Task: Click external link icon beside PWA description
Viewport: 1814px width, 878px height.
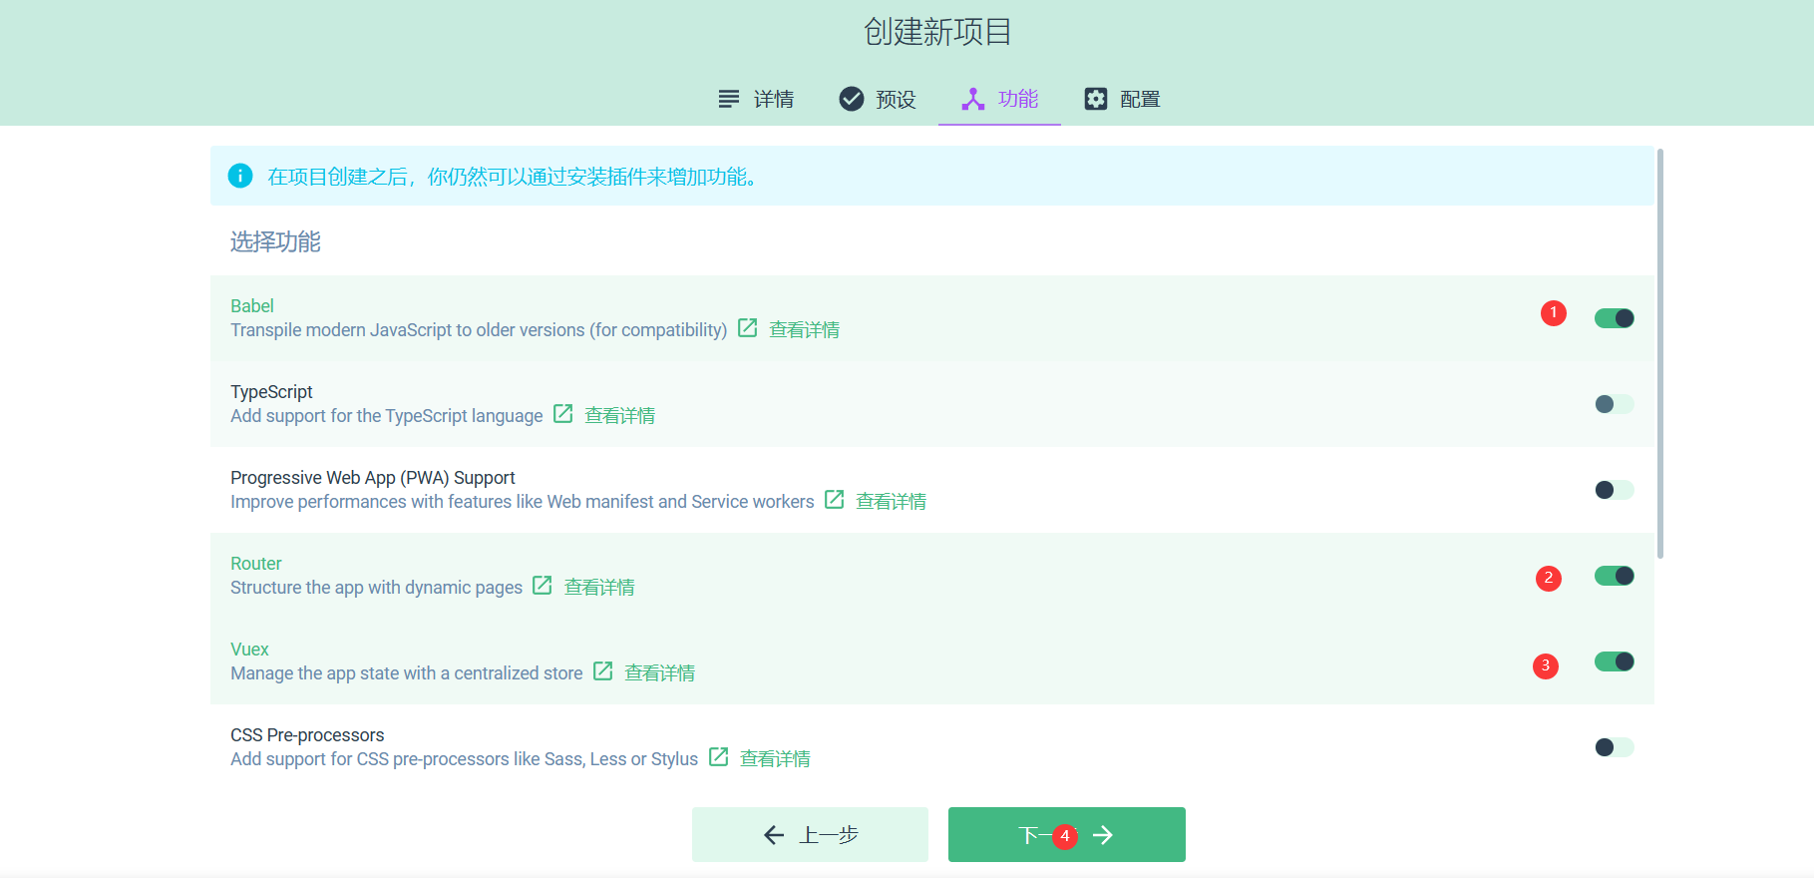Action: [x=835, y=500]
